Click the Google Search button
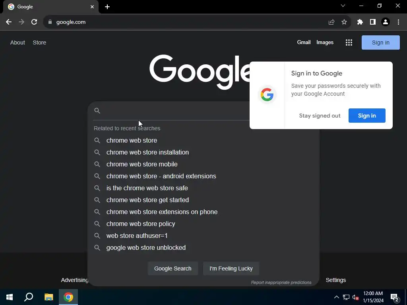Screen dimensions: 407x305 173,268
